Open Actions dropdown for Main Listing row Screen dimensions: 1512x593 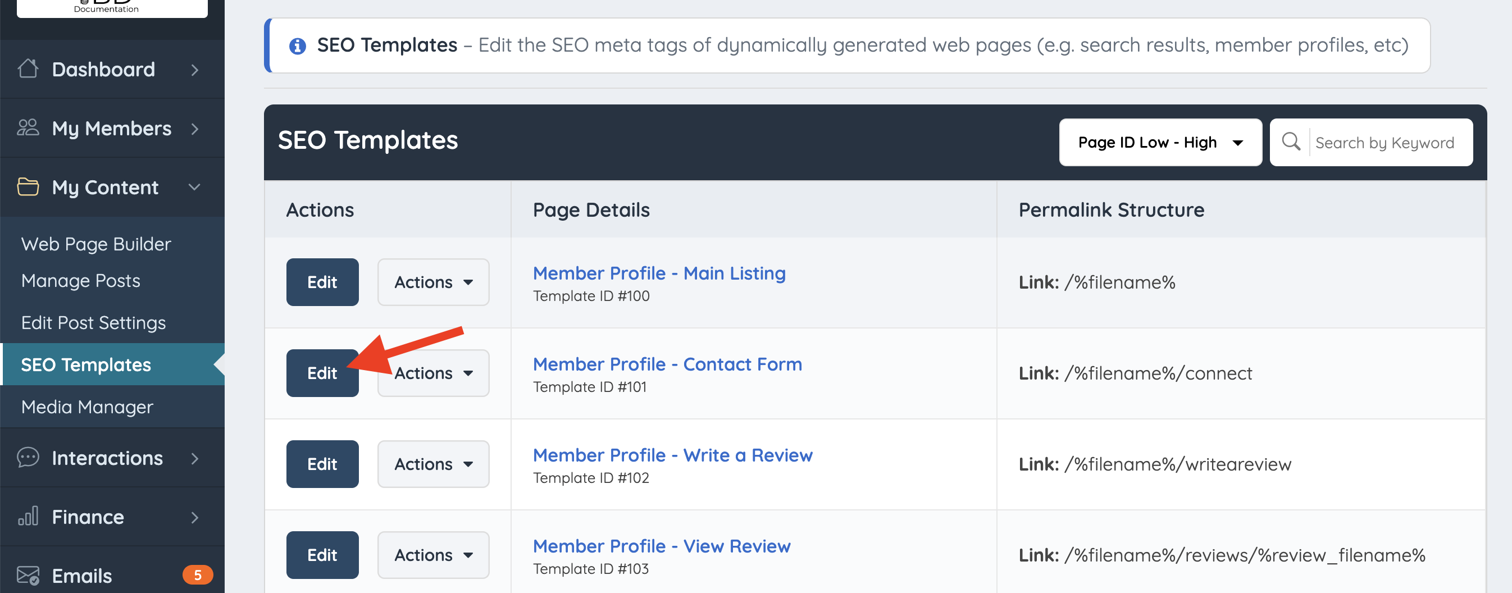click(433, 282)
